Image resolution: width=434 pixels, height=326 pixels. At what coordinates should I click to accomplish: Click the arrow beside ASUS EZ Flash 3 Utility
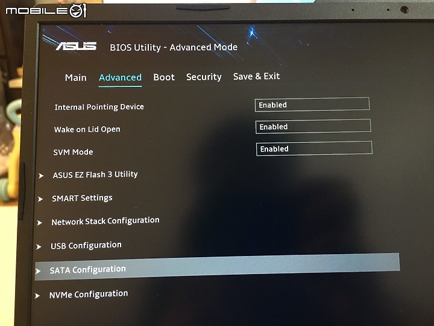tap(41, 176)
